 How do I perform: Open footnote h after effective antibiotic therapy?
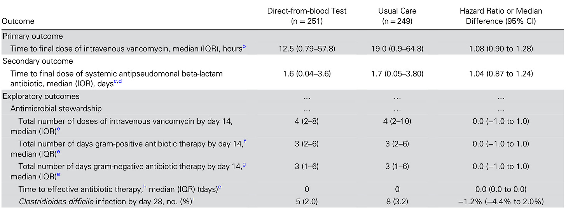tap(145, 187)
